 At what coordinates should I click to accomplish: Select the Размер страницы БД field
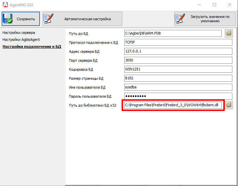(178, 78)
